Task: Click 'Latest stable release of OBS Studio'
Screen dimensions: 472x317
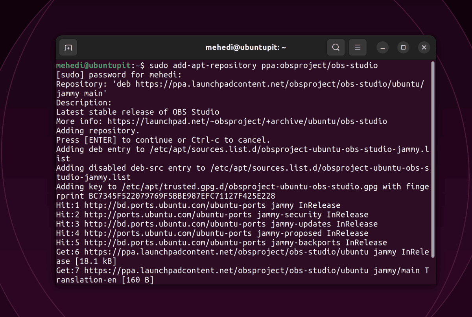Action: 138,112
